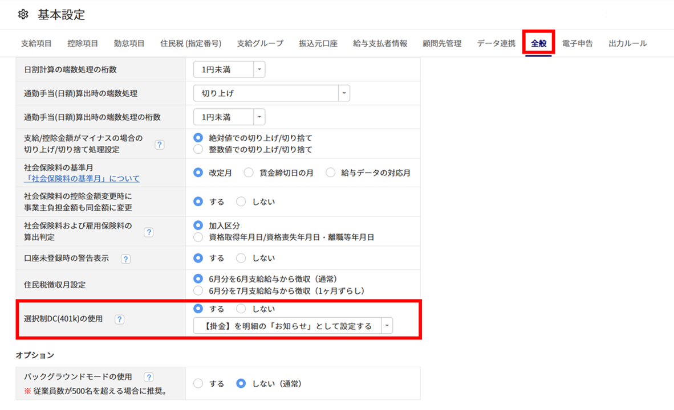Open the 電子申告 tab

[x=577, y=43]
